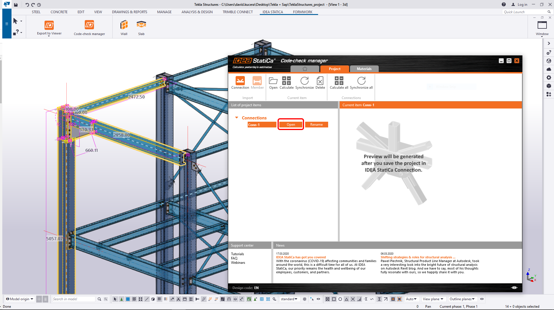Open the Auto selection dropdown

click(x=411, y=299)
